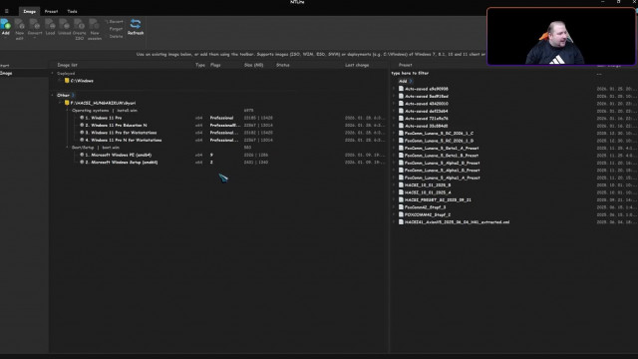Click the folder icon of the F:\ image path
The width and height of the screenshot is (638, 359).
click(x=67, y=103)
